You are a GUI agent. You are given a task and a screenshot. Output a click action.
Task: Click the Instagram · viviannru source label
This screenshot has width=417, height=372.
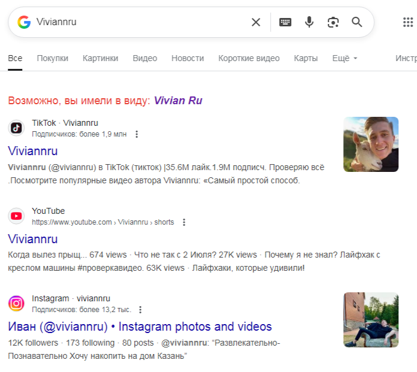[x=71, y=298]
